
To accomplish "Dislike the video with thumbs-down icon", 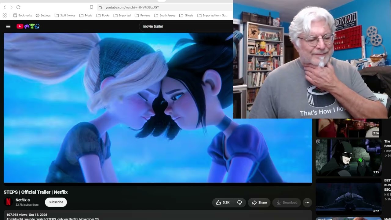I will pyautogui.click(x=239, y=203).
